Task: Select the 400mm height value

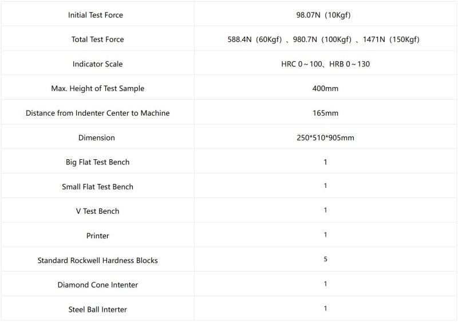Action: (325, 89)
